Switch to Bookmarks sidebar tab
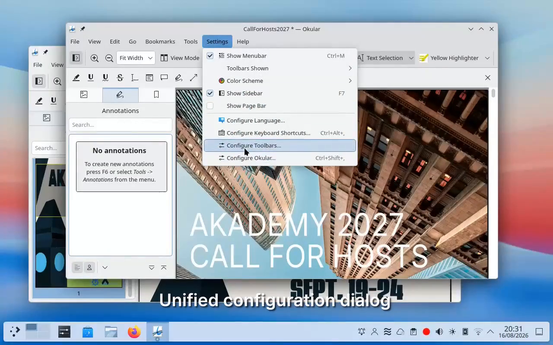The height and width of the screenshot is (345, 553). point(156,95)
